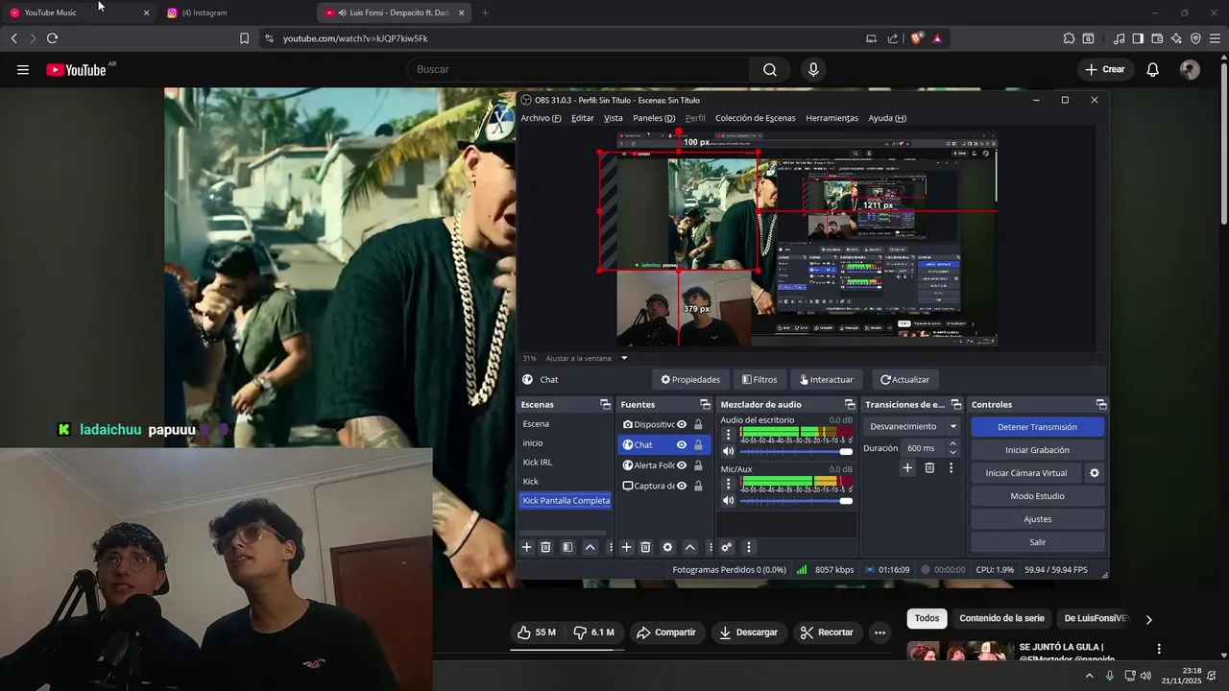The height and width of the screenshot is (691, 1229).
Task: Toggle Captura de source visibility eye
Action: pos(682,486)
